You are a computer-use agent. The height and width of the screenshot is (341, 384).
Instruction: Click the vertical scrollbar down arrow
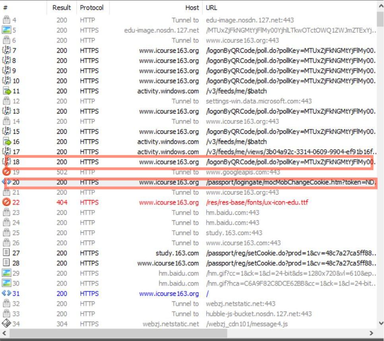tap(380, 324)
